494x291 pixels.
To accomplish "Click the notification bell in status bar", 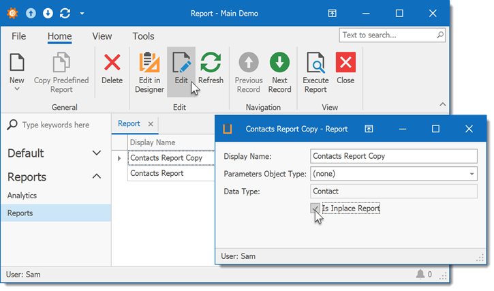I will pyautogui.click(x=420, y=274).
